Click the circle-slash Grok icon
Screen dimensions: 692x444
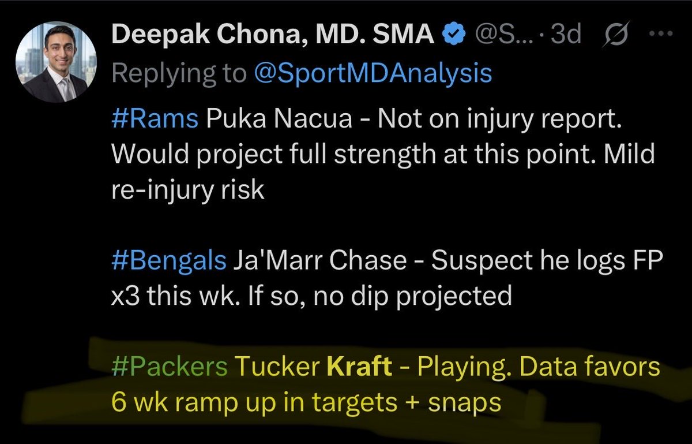tap(615, 36)
